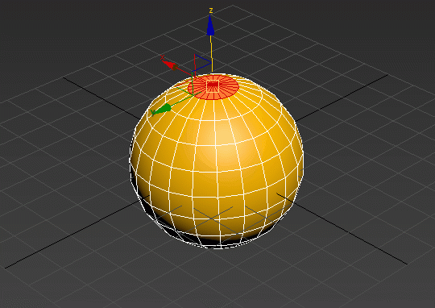Click the red X-axis shaft line
Image resolution: width=435 pixels, height=308 pixels.
tap(184, 72)
